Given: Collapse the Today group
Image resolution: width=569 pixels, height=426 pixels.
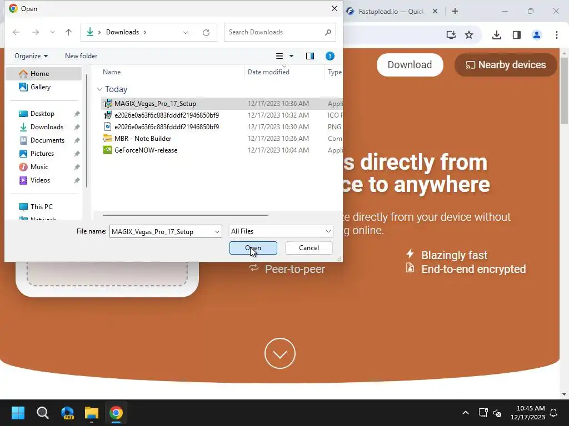Looking at the screenshot, I should 99,89.
